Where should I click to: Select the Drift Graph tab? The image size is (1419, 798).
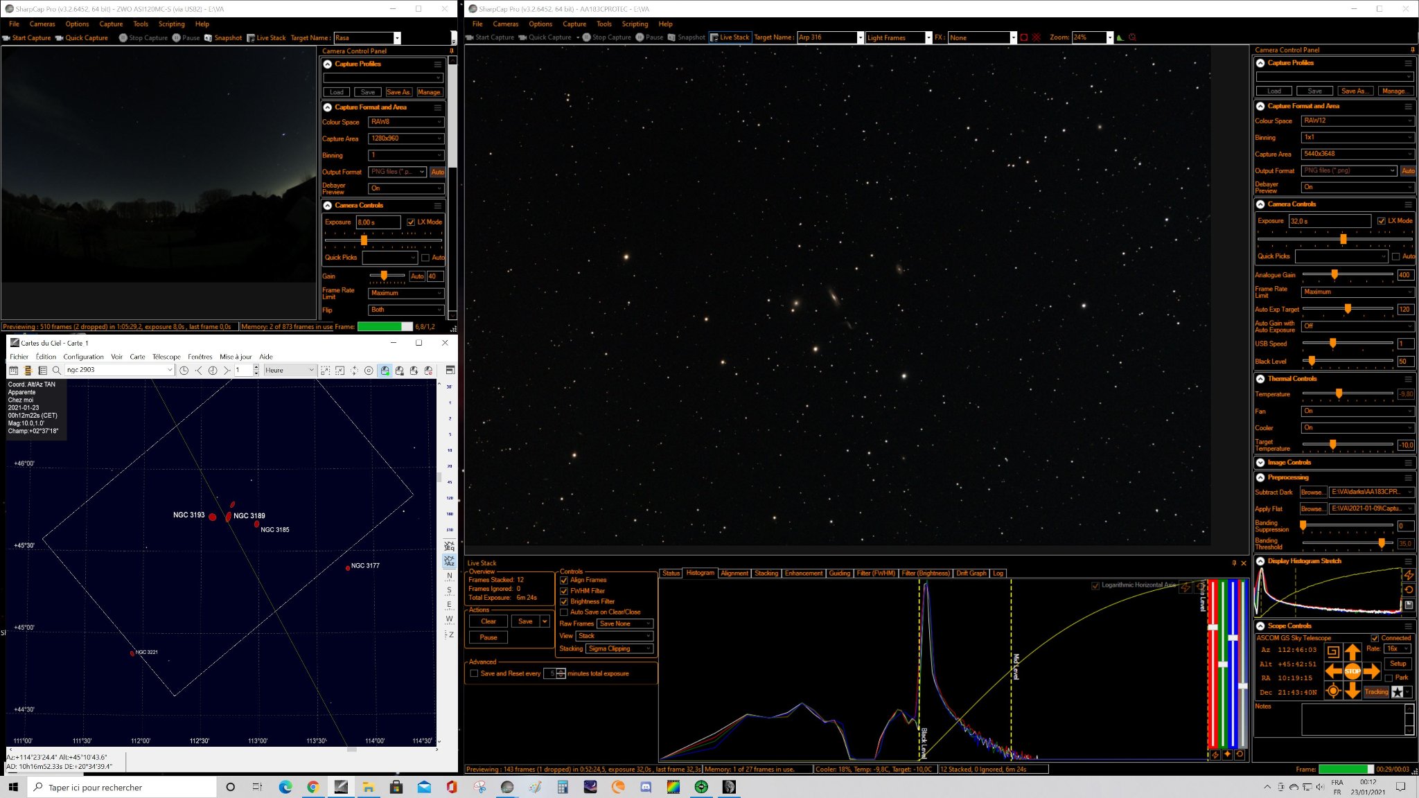coord(971,574)
